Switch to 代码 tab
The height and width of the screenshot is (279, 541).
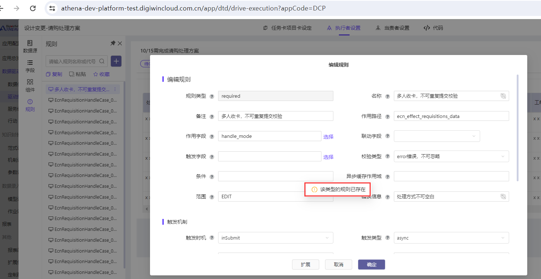tap(433, 28)
